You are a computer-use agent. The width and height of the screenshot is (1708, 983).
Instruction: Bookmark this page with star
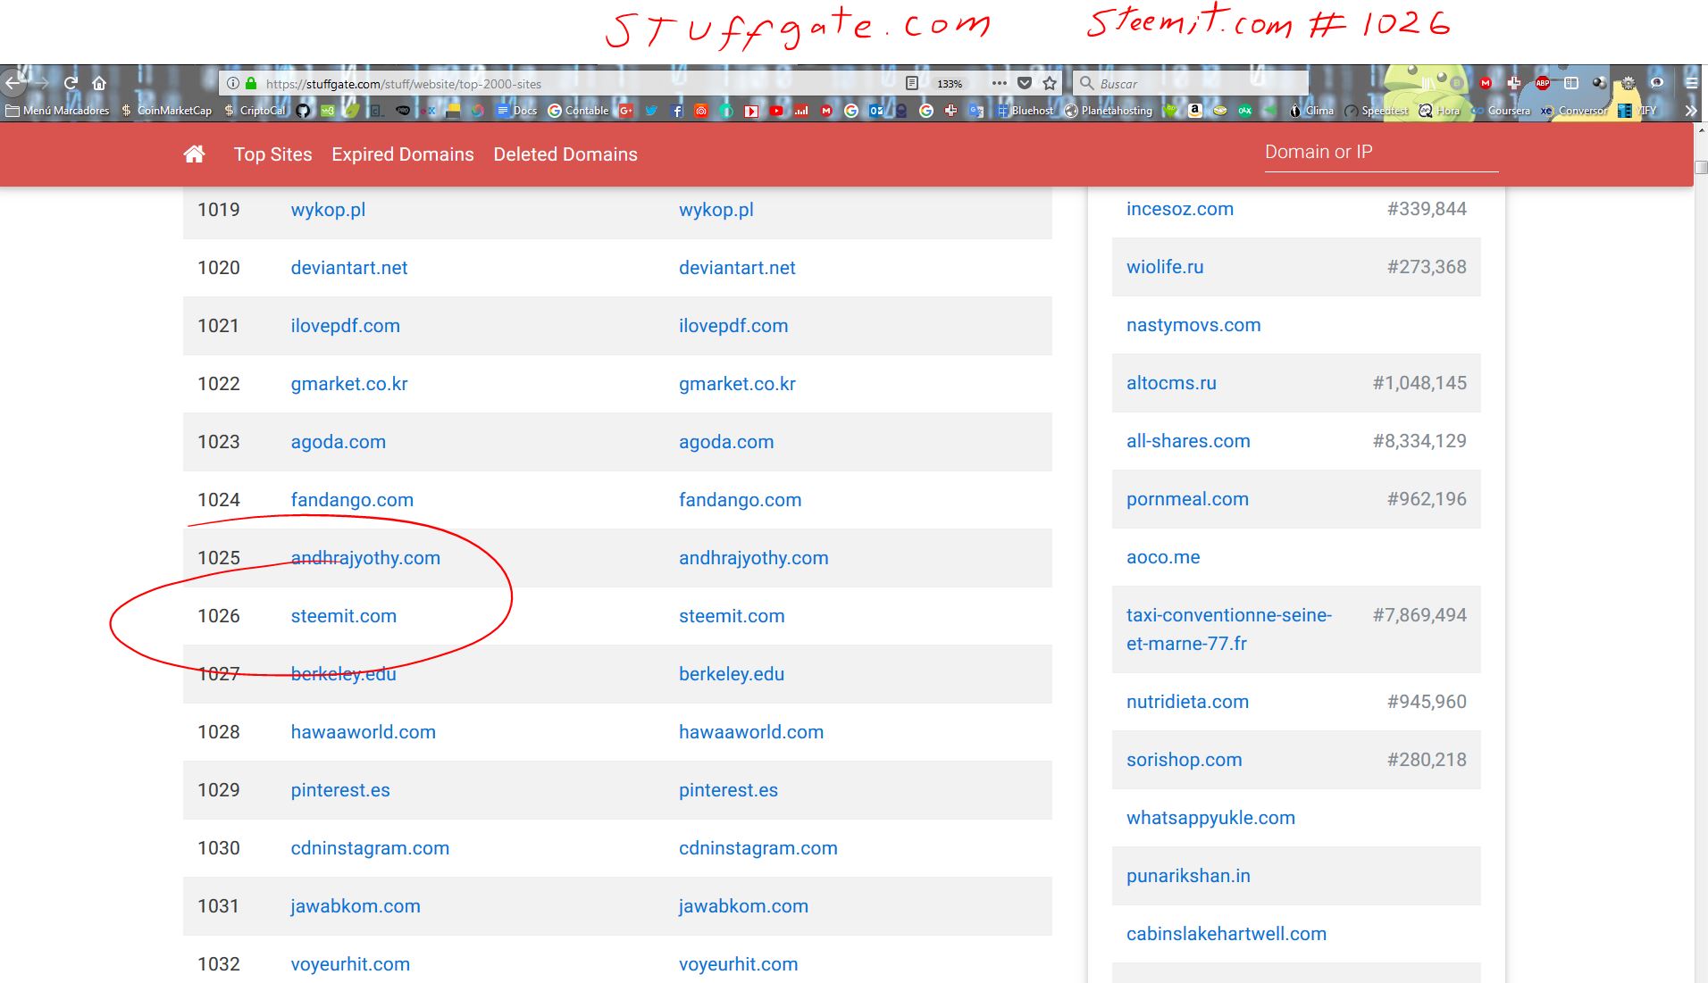click(x=1050, y=83)
